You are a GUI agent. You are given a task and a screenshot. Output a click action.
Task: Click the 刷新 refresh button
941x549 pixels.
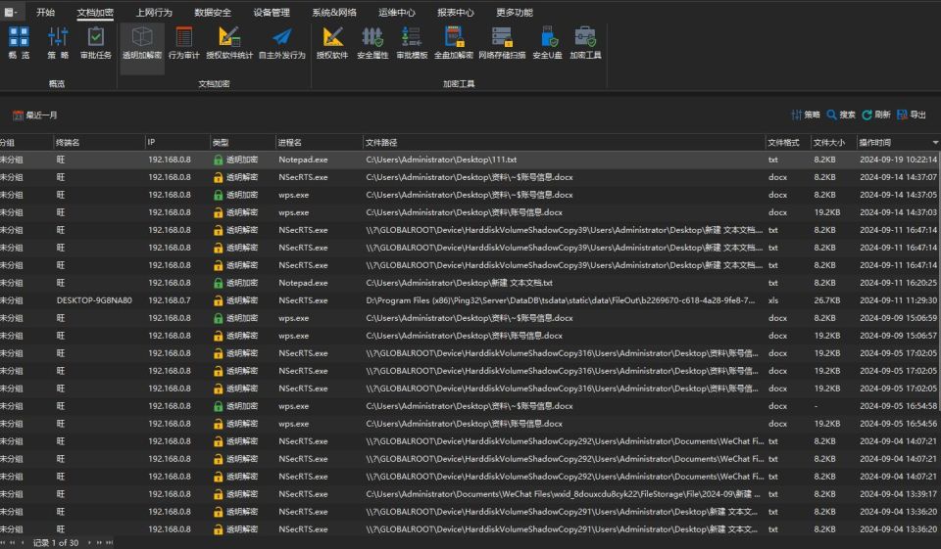coord(876,114)
